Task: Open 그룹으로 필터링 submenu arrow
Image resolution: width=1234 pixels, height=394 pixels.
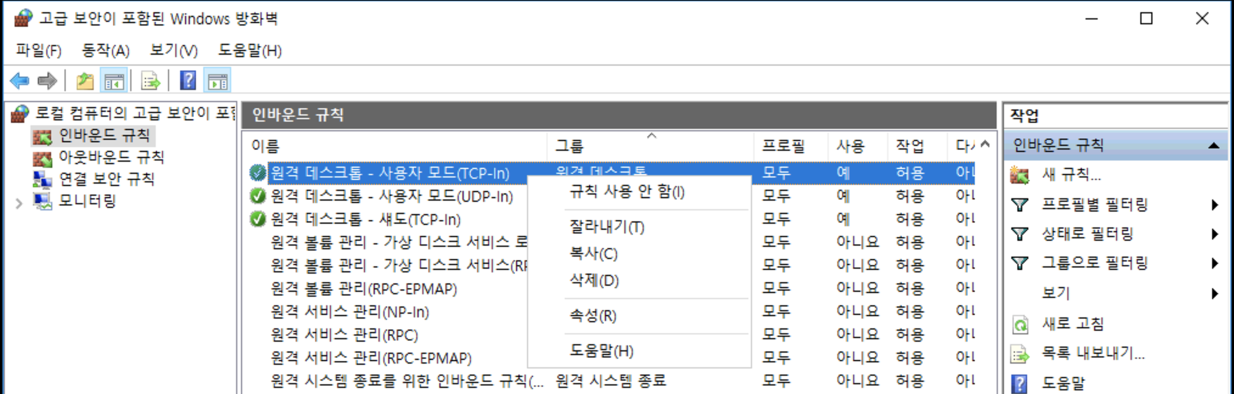Action: click(1215, 263)
